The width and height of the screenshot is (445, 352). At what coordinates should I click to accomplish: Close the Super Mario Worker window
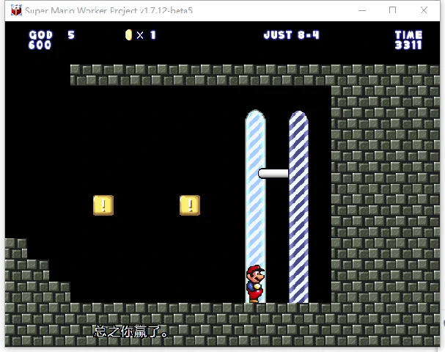(424, 10)
